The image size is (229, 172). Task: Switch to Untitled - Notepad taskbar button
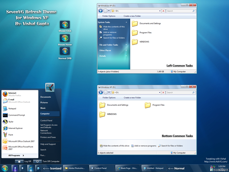tap(154, 168)
